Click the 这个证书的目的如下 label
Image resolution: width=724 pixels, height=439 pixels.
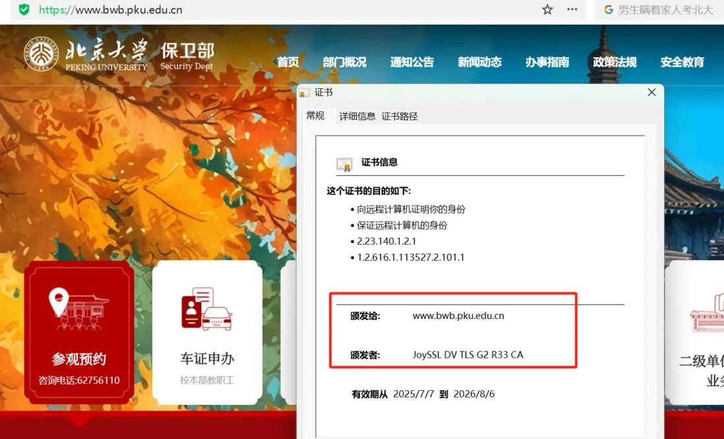[x=369, y=191]
